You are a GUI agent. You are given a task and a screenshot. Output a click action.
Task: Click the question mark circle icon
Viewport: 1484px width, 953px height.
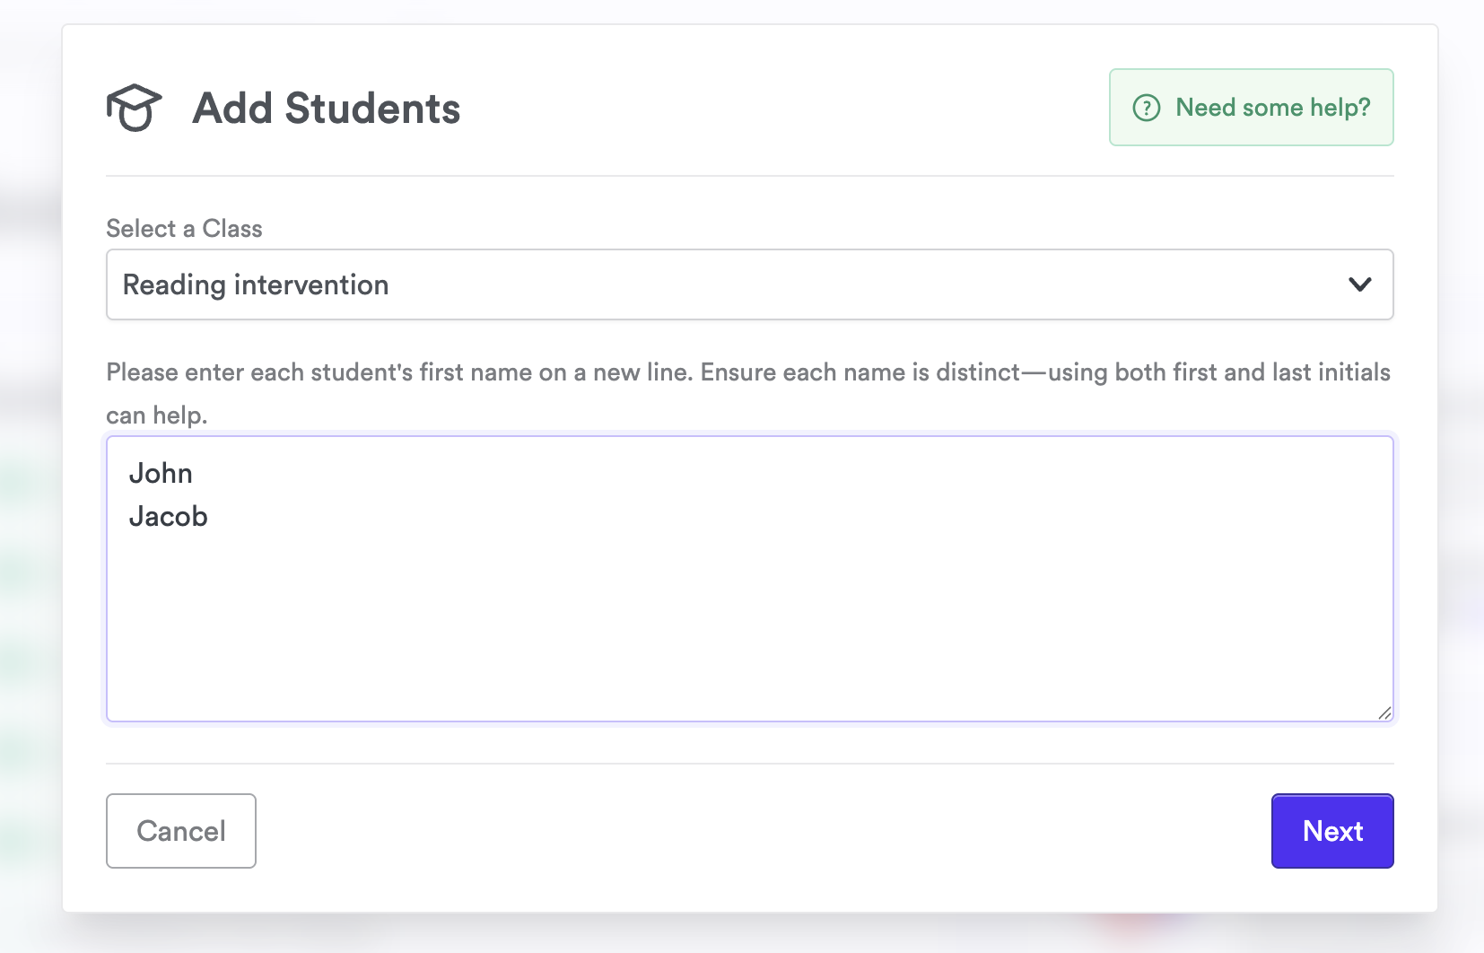tap(1146, 108)
